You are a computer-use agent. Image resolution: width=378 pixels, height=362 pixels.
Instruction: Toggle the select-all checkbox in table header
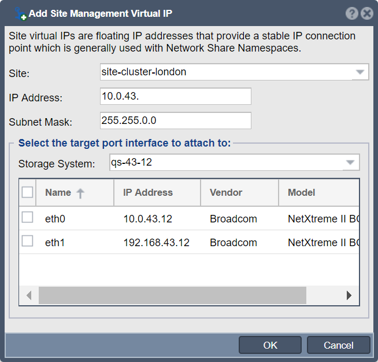click(27, 192)
